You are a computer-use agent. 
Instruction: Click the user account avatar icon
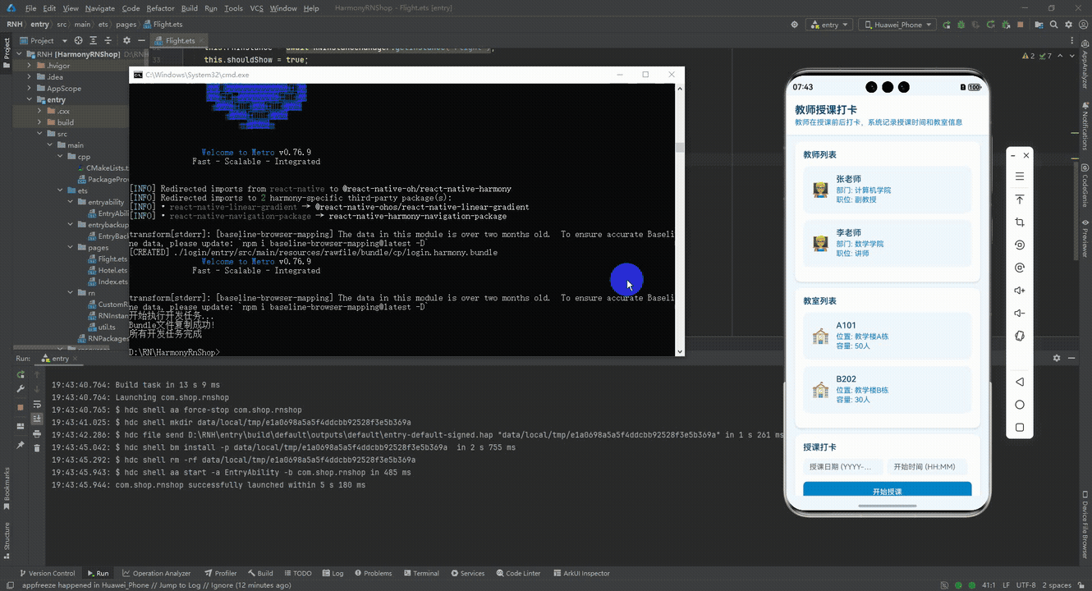click(x=1083, y=25)
